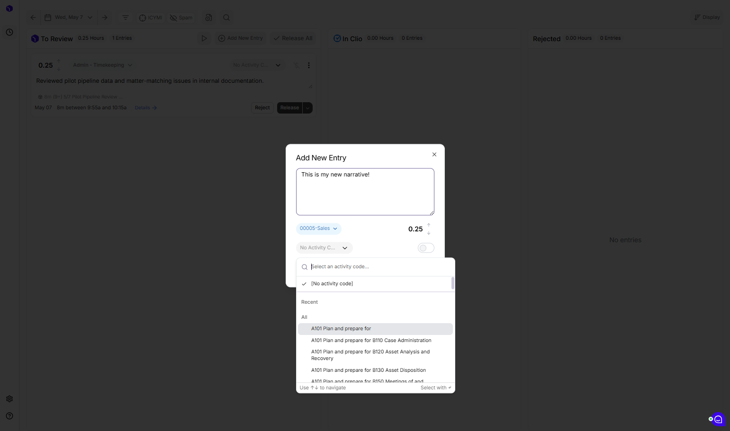Decrease the entry card 0.25 hours
Image resolution: width=730 pixels, height=431 pixels.
(59, 69)
